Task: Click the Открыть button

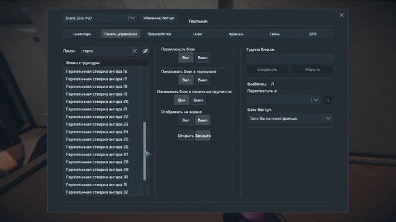Action: (x=186, y=136)
